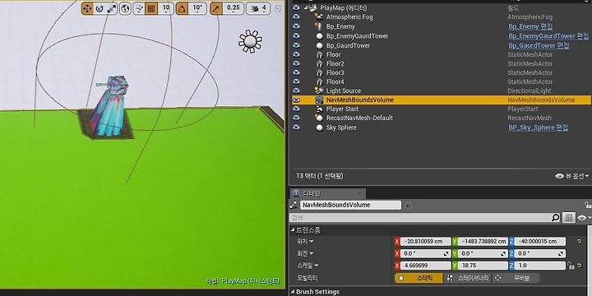This screenshot has height=296, width=592.
Task: Click the NavMeshBoundsVolume row icon
Action: [x=319, y=100]
